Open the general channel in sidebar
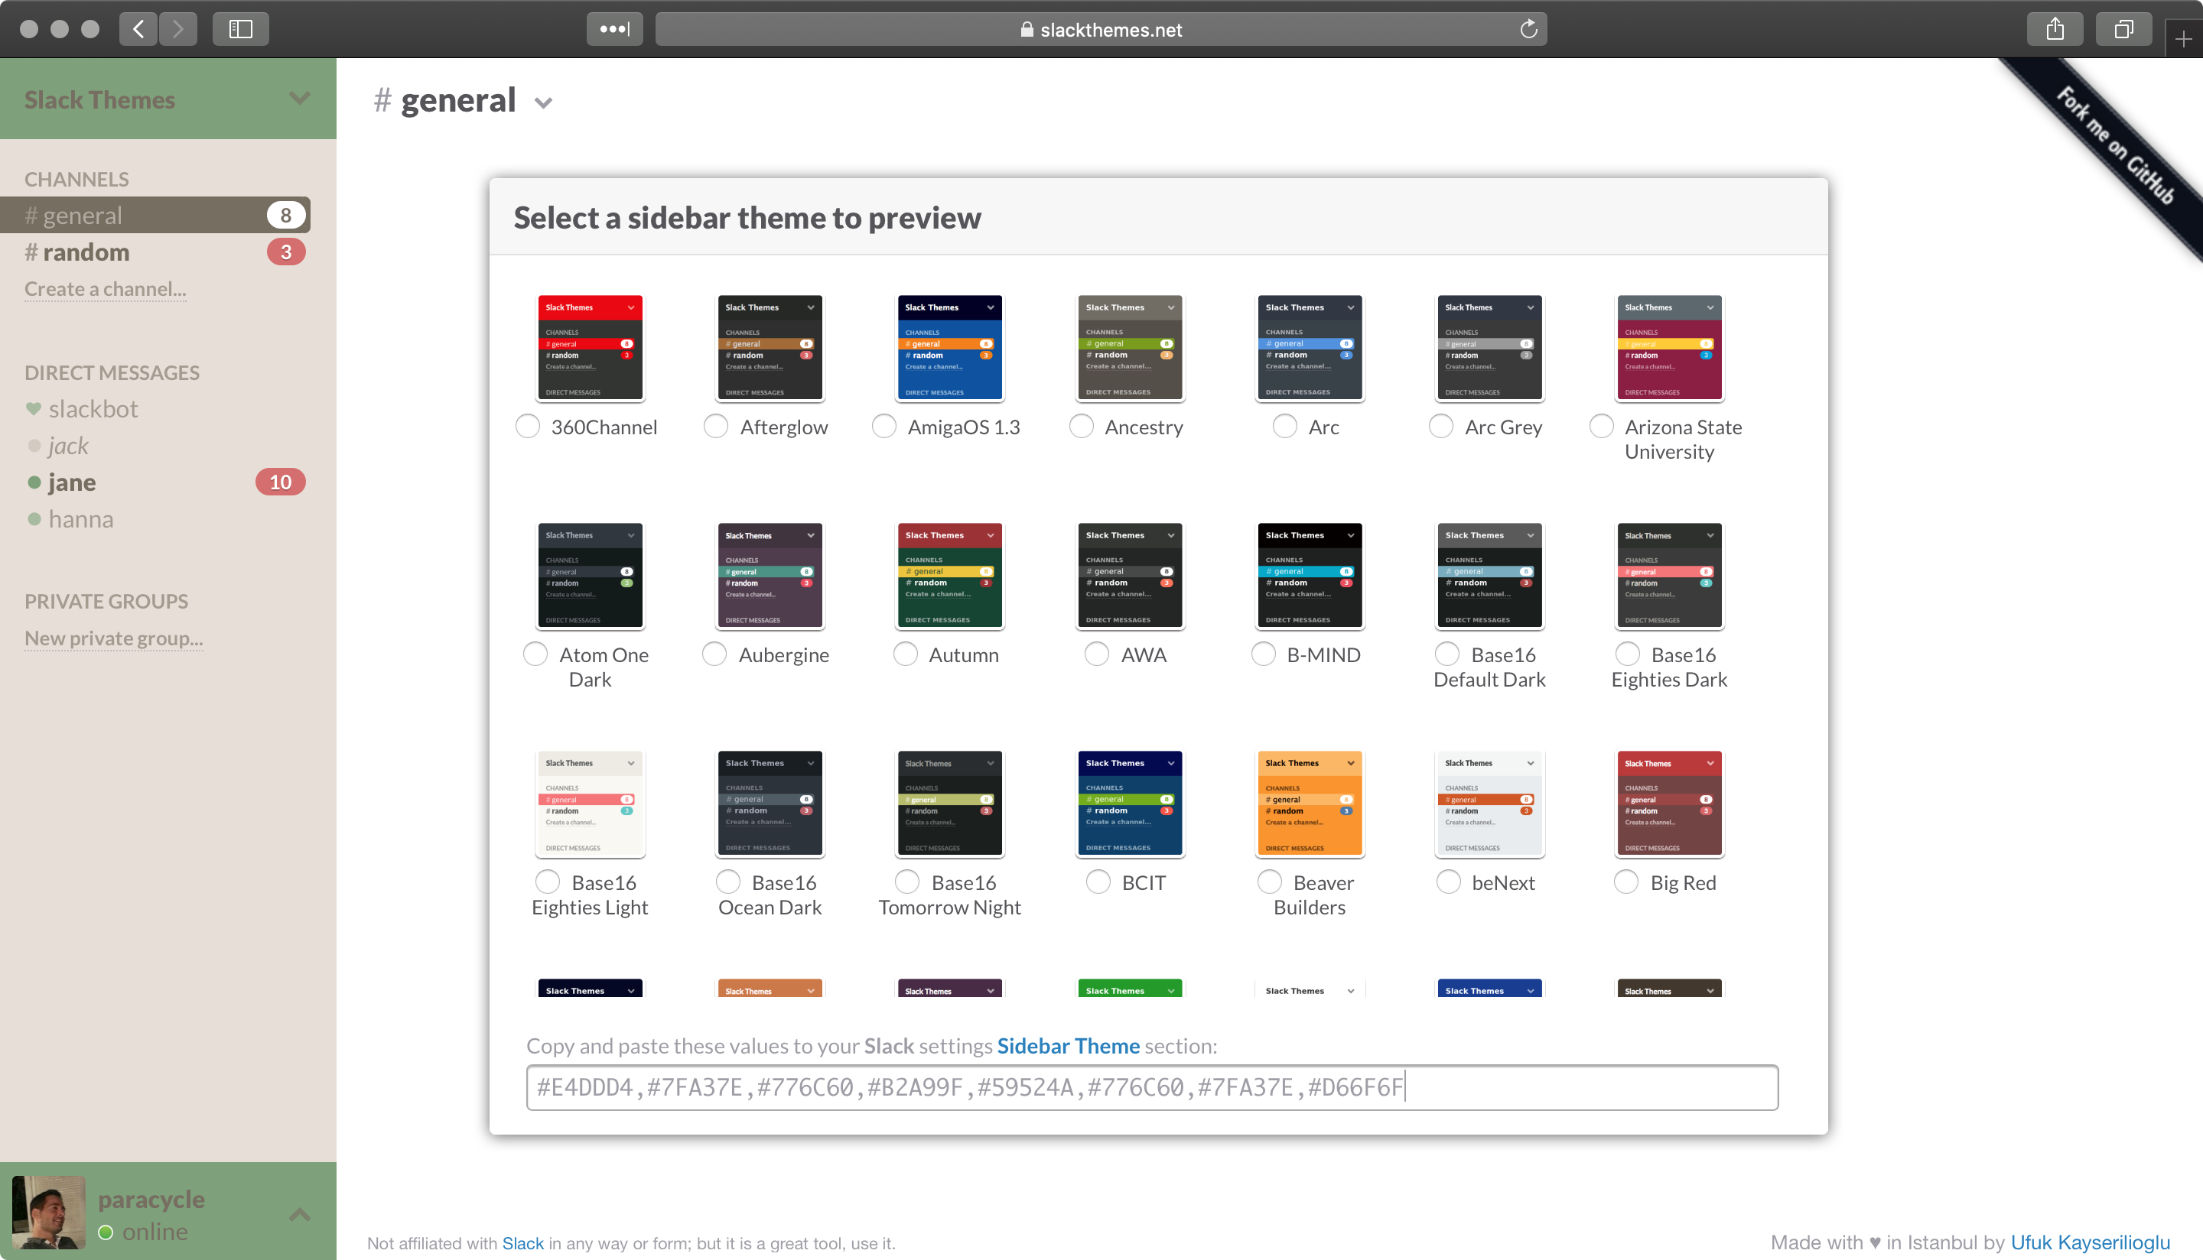Screen dimensions: 2203x1260 click(x=156, y=215)
